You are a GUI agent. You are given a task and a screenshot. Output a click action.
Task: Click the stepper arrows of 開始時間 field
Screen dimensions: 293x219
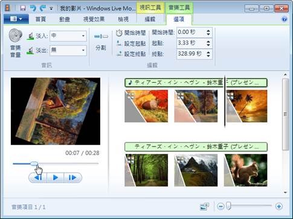pos(208,32)
